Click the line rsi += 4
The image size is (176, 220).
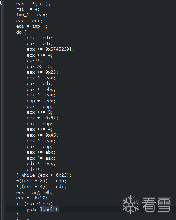[x=28, y=9]
